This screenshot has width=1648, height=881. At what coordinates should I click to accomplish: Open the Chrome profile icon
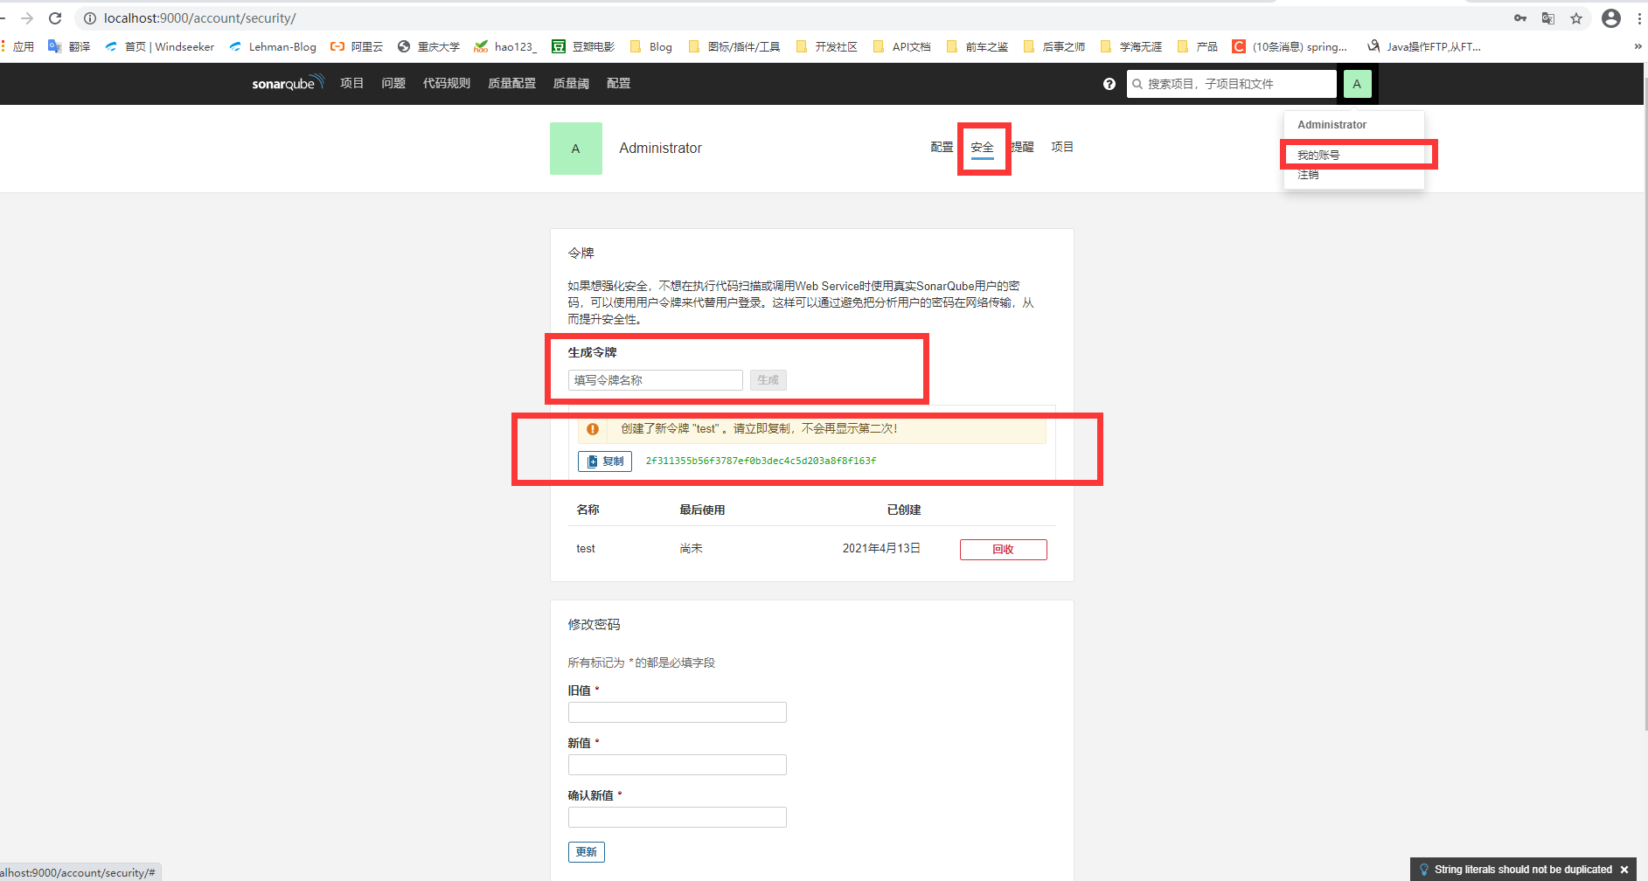pos(1611,18)
